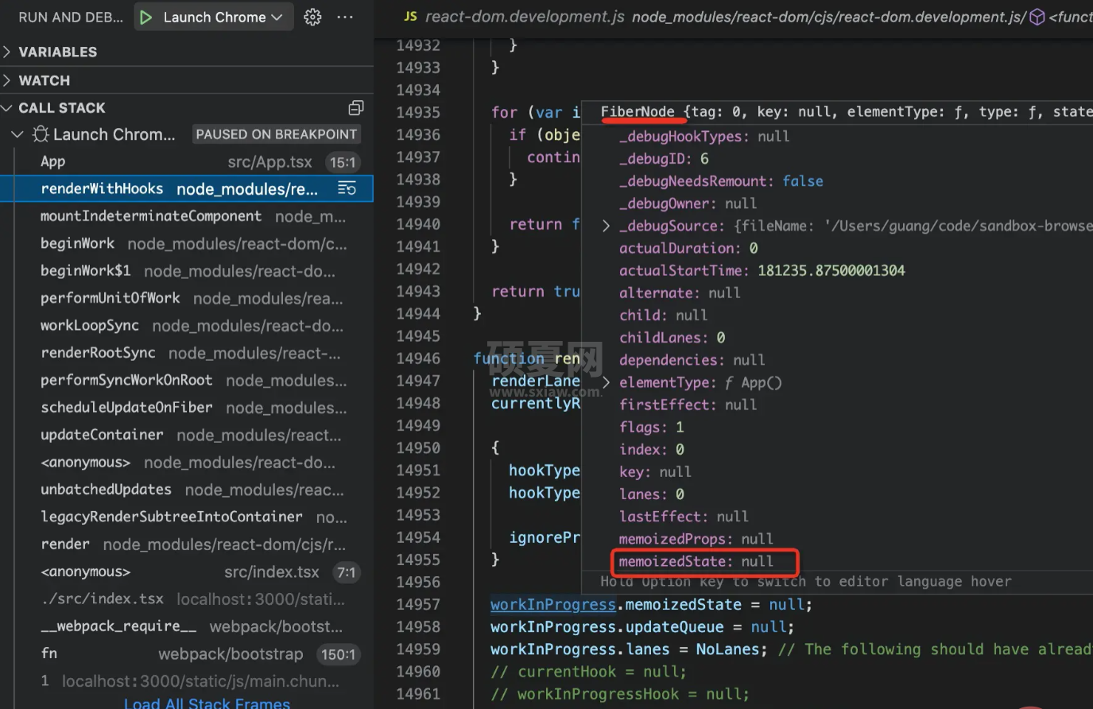
Task: Click the dependencies: null property
Action: (x=692, y=361)
